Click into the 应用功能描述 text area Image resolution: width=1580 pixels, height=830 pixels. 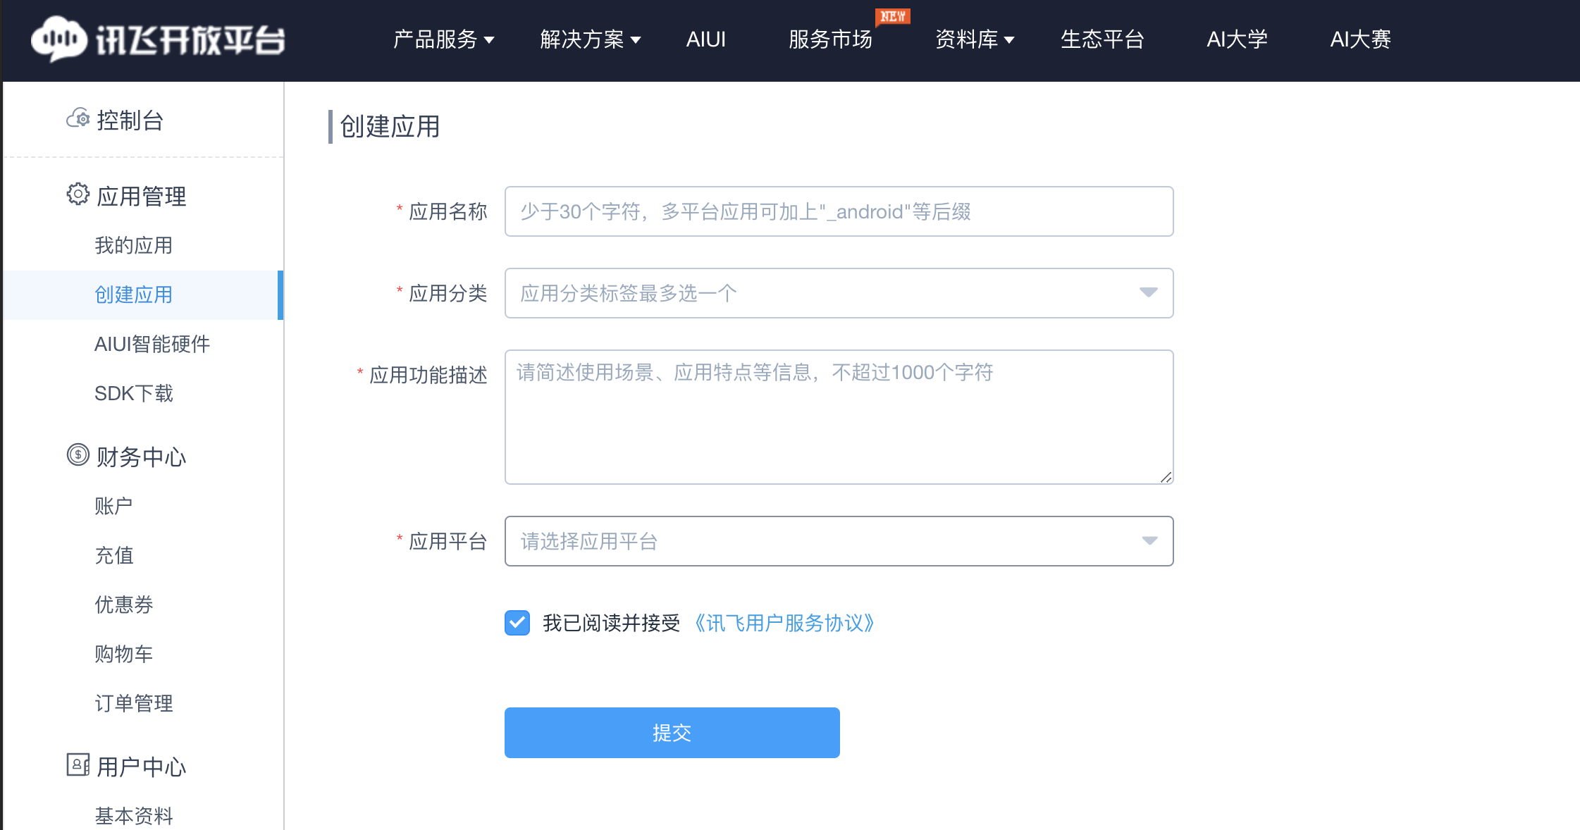[839, 417]
